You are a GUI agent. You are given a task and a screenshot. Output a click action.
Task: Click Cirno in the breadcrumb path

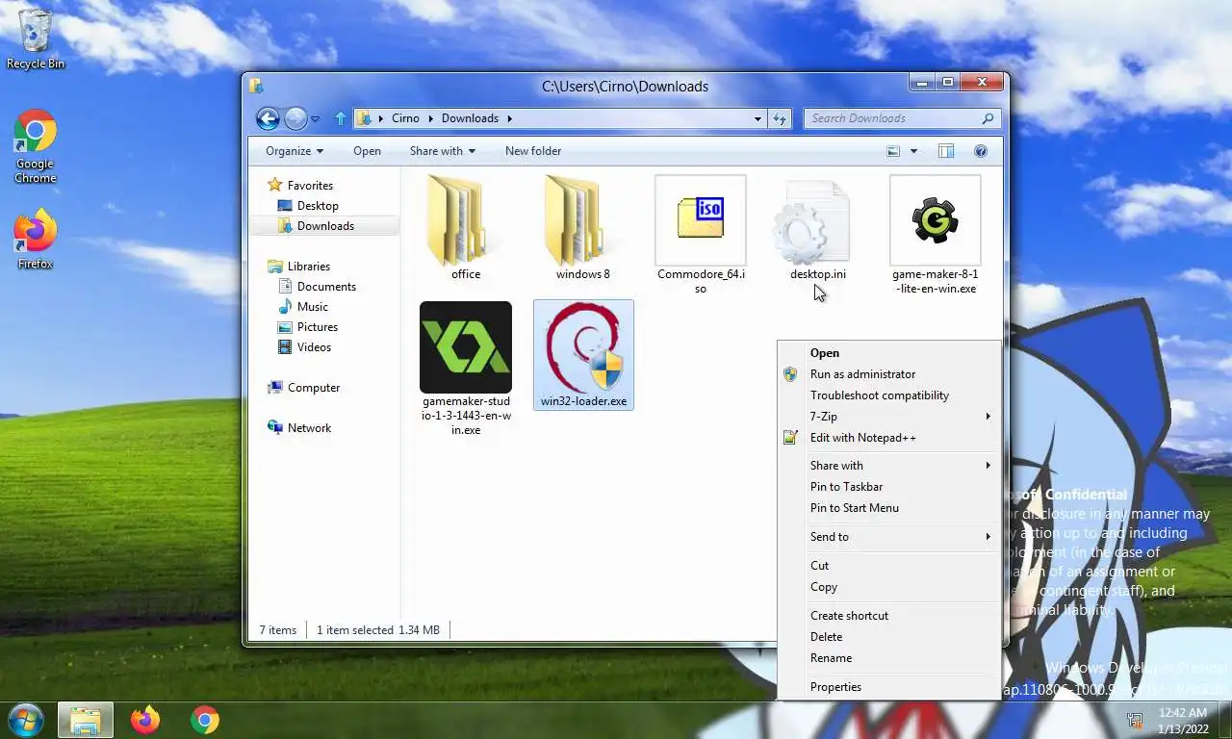point(405,118)
